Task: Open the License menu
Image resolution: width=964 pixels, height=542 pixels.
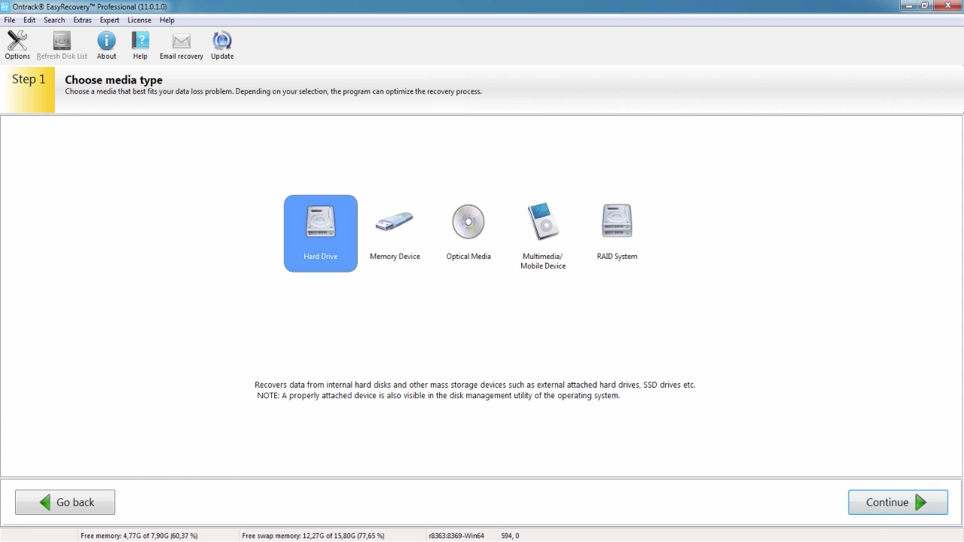Action: [x=139, y=20]
